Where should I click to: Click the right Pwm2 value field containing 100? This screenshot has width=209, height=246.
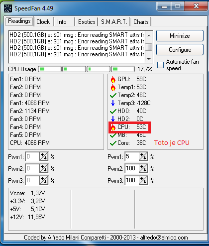[x=132, y=168]
